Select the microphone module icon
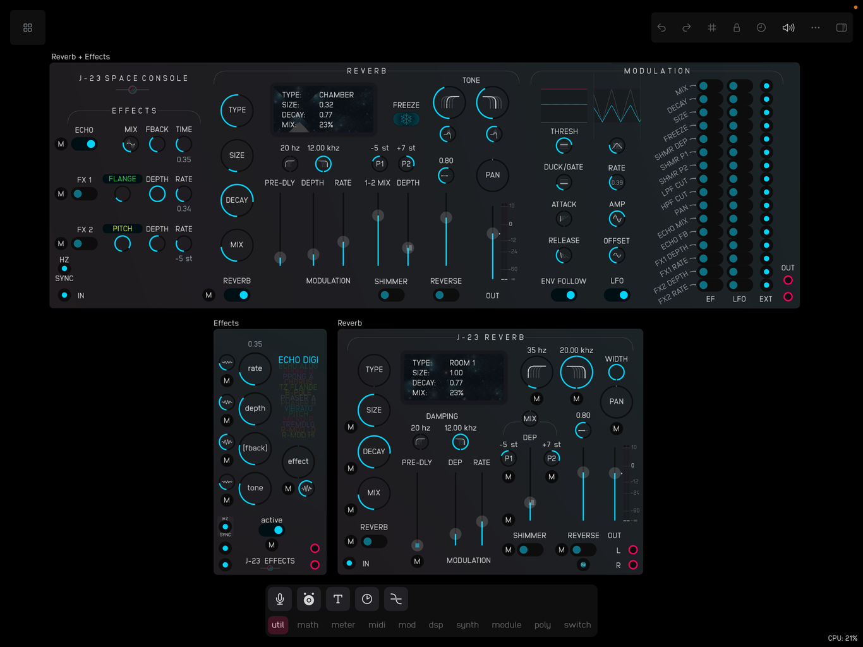Screen dimensions: 863x647 280,599
